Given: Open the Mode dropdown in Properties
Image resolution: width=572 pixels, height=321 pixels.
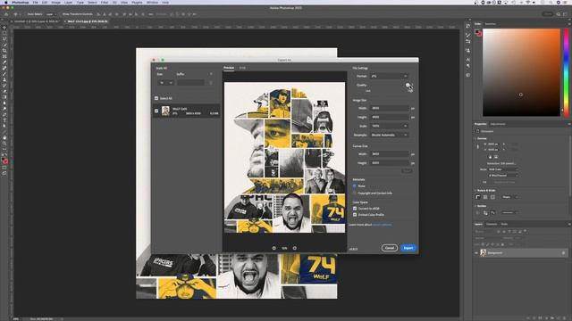Looking at the screenshot, I should click(x=502, y=169).
